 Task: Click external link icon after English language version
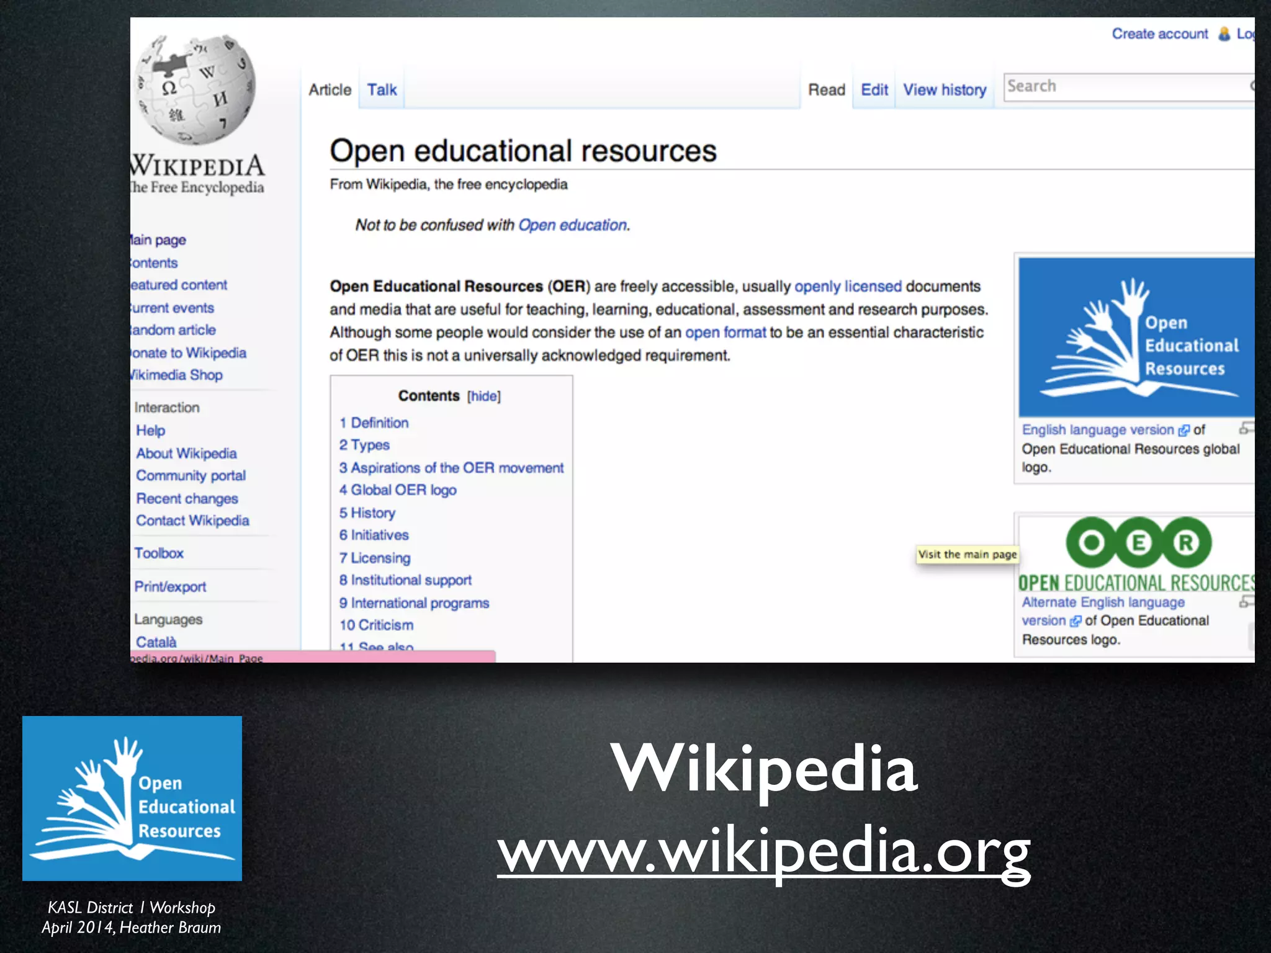click(1184, 431)
